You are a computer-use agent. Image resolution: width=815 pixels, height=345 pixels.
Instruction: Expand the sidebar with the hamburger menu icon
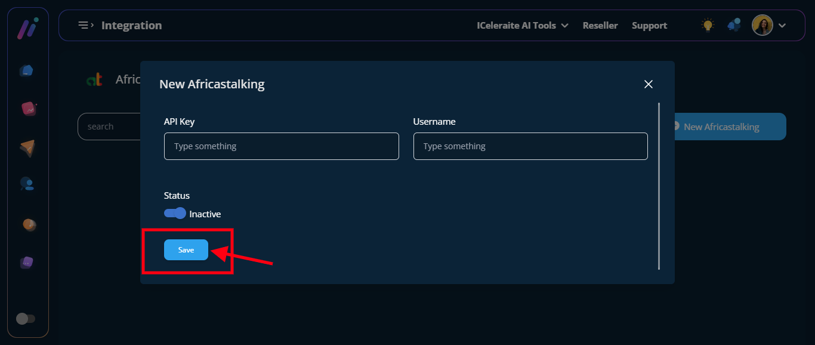(x=86, y=25)
